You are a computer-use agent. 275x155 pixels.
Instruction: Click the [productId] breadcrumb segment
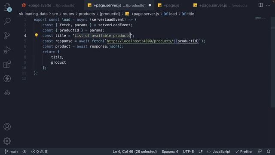coord(110,14)
